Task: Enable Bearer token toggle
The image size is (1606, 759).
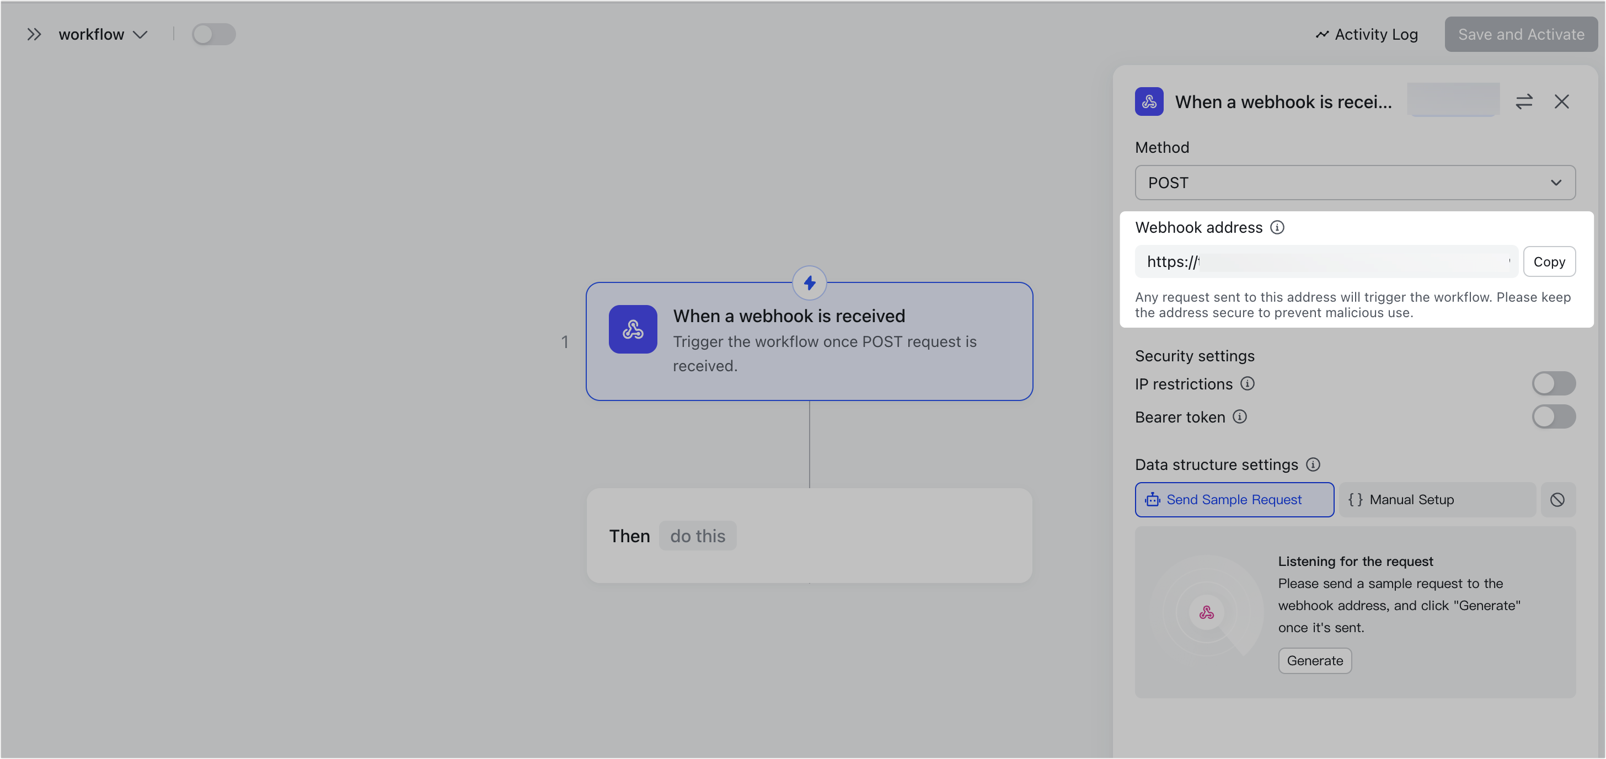Action: [1553, 416]
